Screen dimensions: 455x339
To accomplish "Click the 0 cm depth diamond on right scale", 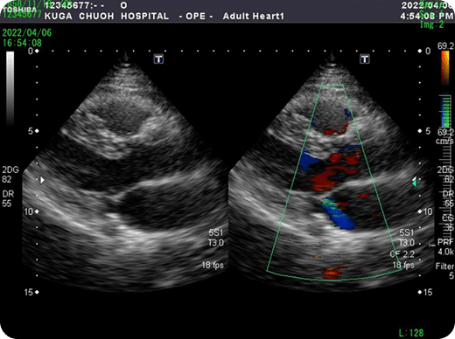I will [x=420, y=51].
